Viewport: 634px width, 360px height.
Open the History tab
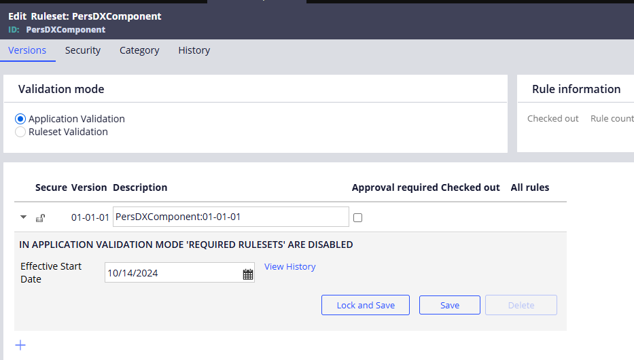click(194, 50)
